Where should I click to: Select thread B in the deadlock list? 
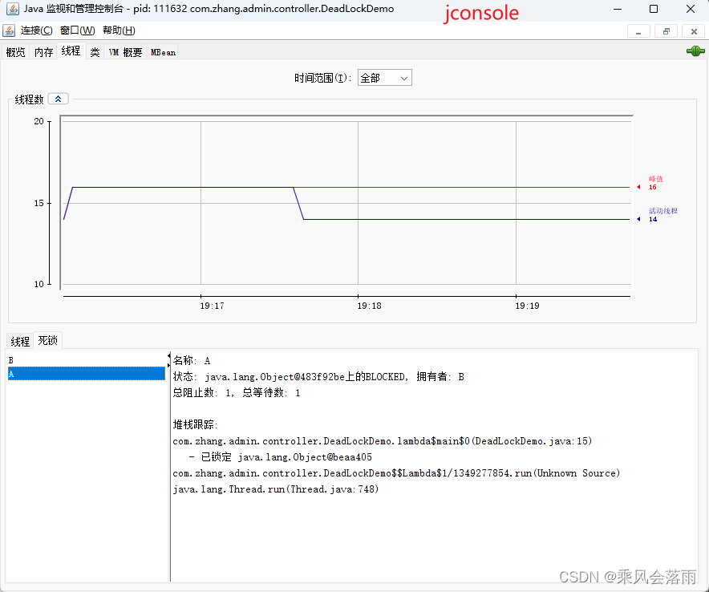tap(87, 360)
